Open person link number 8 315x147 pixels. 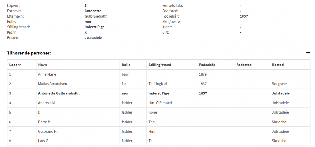10,141
